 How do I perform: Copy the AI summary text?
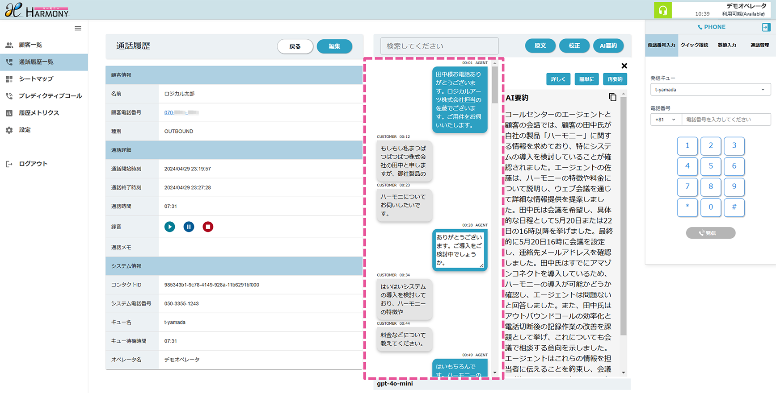(612, 97)
